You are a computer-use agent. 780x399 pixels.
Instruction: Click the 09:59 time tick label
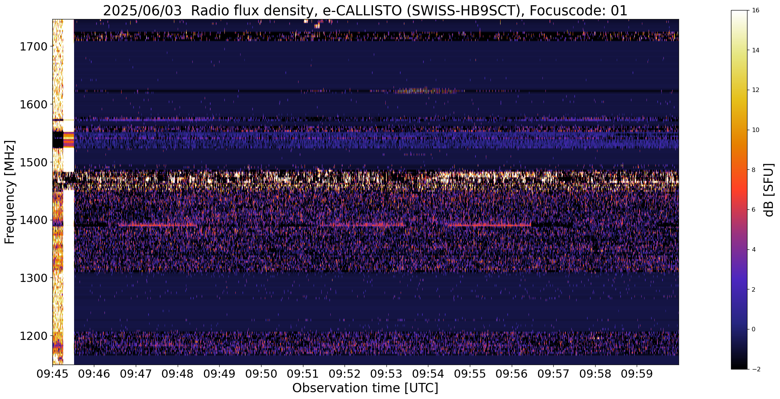coord(637,374)
